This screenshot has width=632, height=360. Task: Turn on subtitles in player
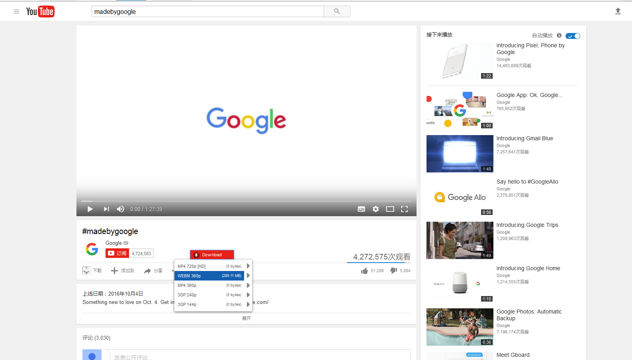pos(361,209)
